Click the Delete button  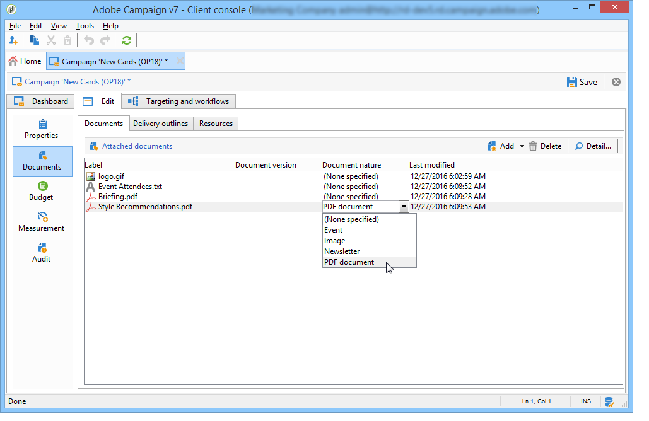pyautogui.click(x=545, y=146)
